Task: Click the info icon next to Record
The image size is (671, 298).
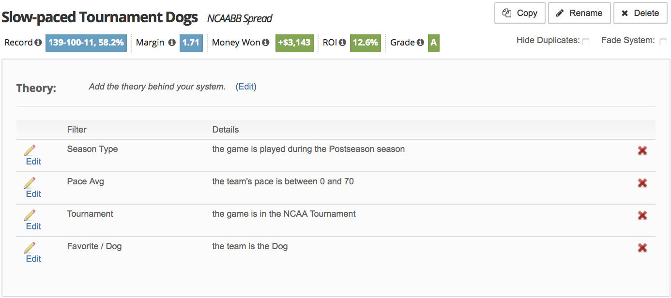Action: coord(38,43)
